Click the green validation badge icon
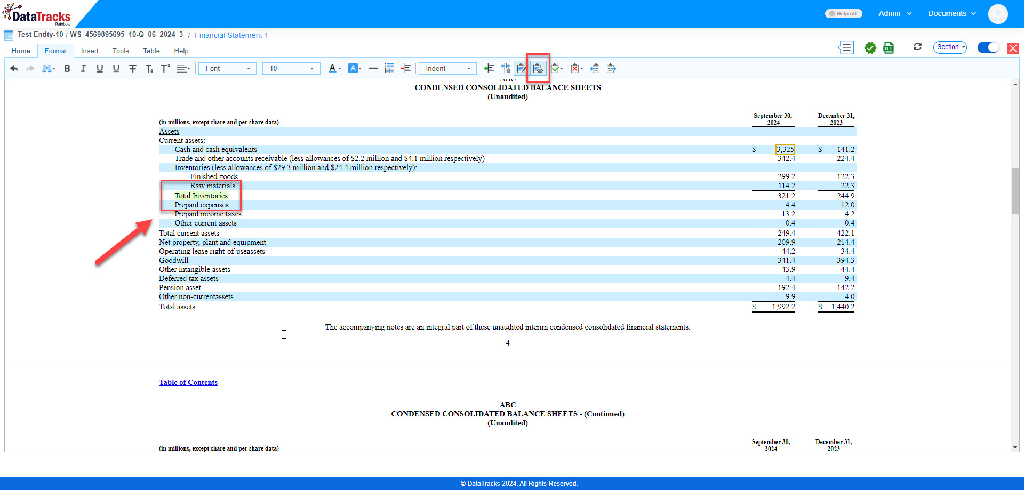The image size is (1024, 490). (x=870, y=48)
